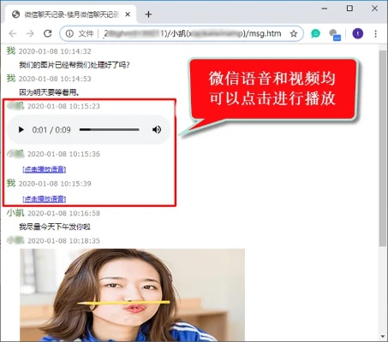Click 点击播放语音 link at 10:15:36
This screenshot has width=388, height=342.
pos(45,169)
